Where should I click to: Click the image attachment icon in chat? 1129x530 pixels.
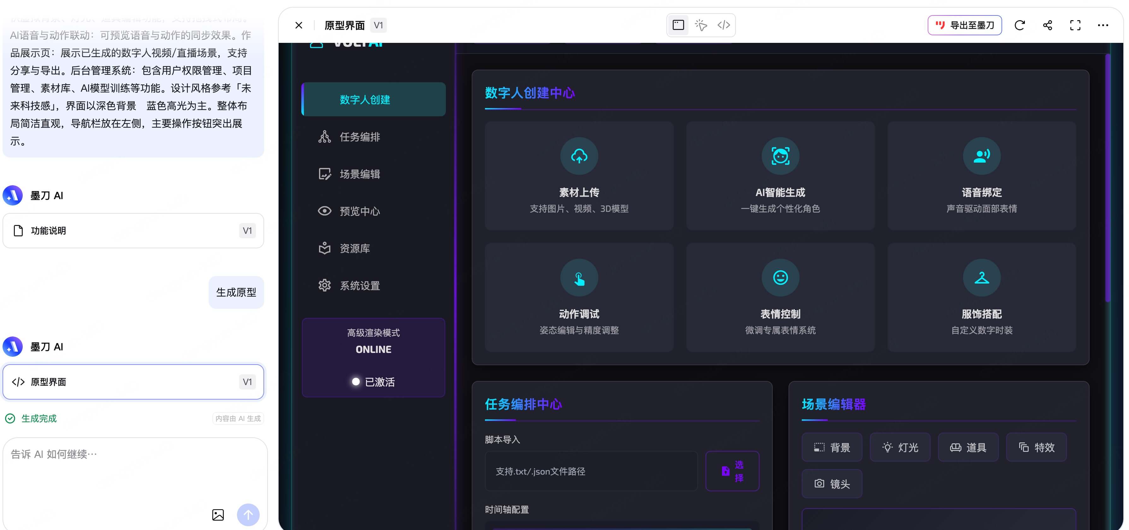tap(218, 515)
